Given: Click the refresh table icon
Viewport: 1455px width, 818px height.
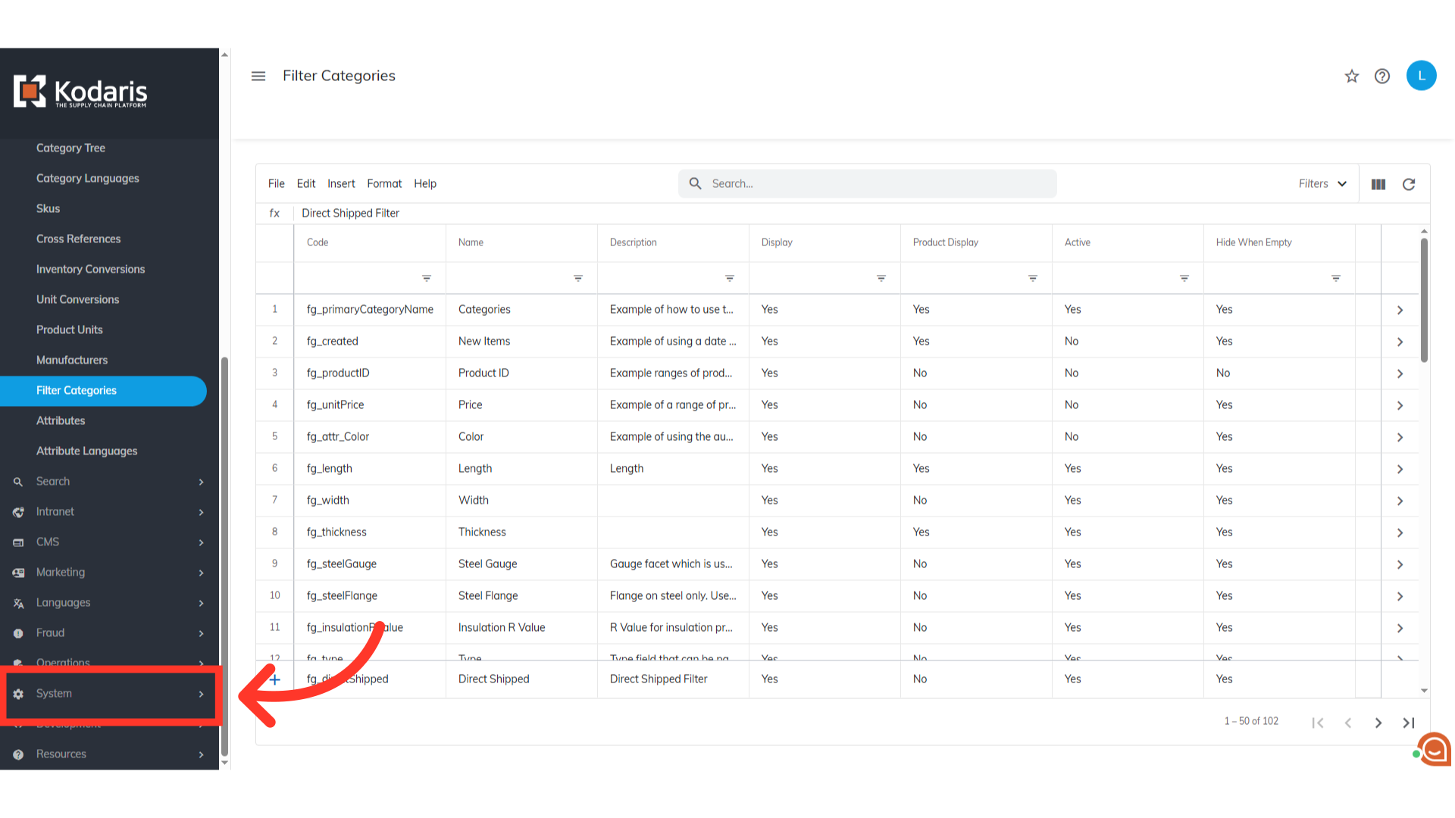Looking at the screenshot, I should coord(1409,184).
